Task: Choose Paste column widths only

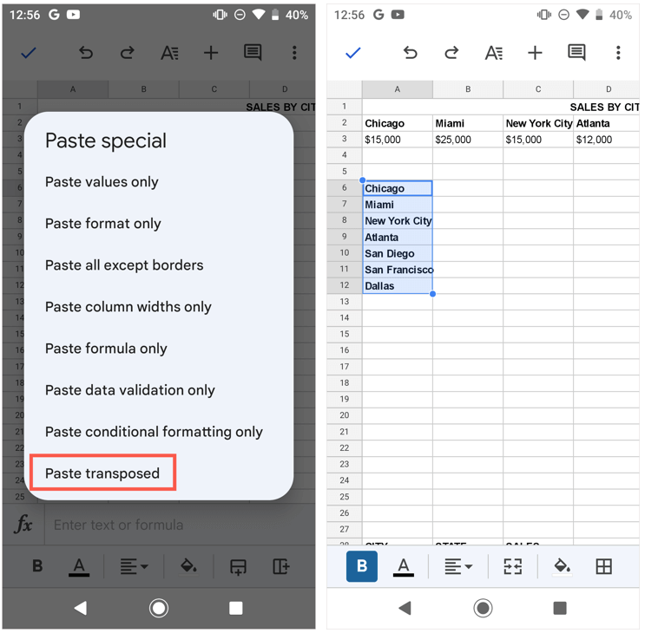Action: 128,307
